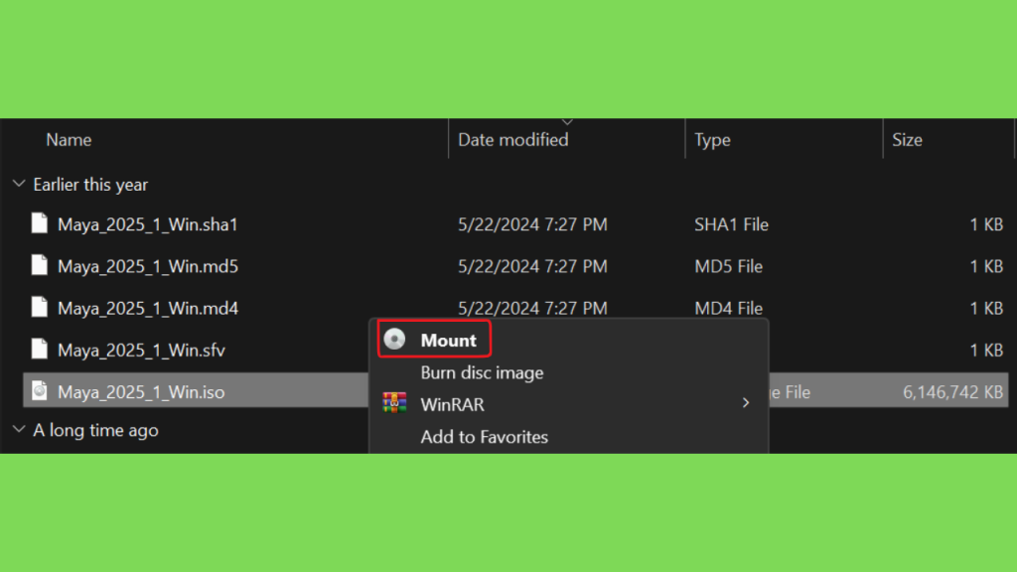Viewport: 1017px width, 572px height.
Task: Sort by the Type column header
Action: [x=712, y=139]
